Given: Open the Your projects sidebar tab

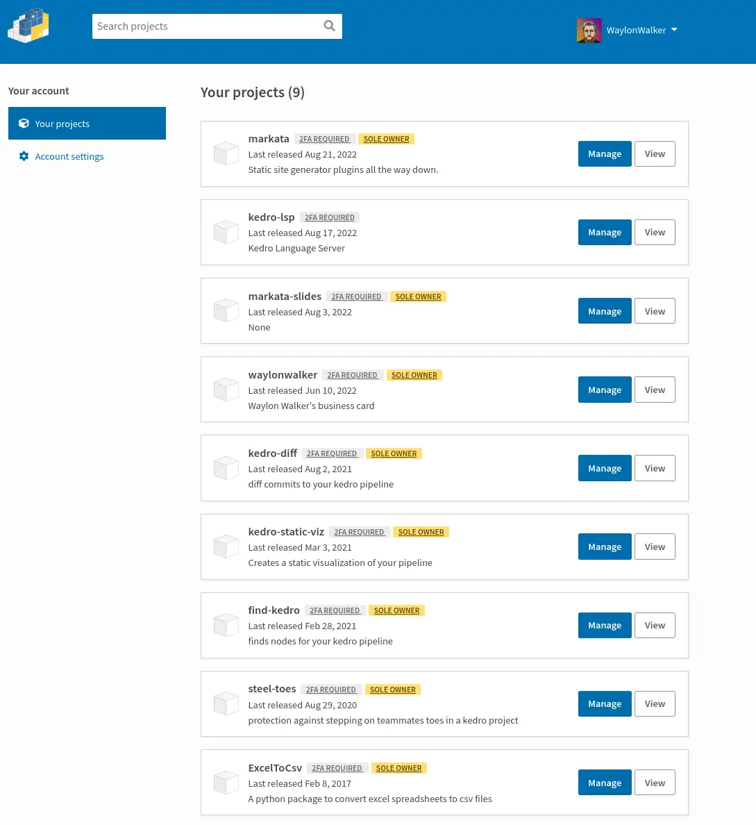Looking at the screenshot, I should pos(87,124).
